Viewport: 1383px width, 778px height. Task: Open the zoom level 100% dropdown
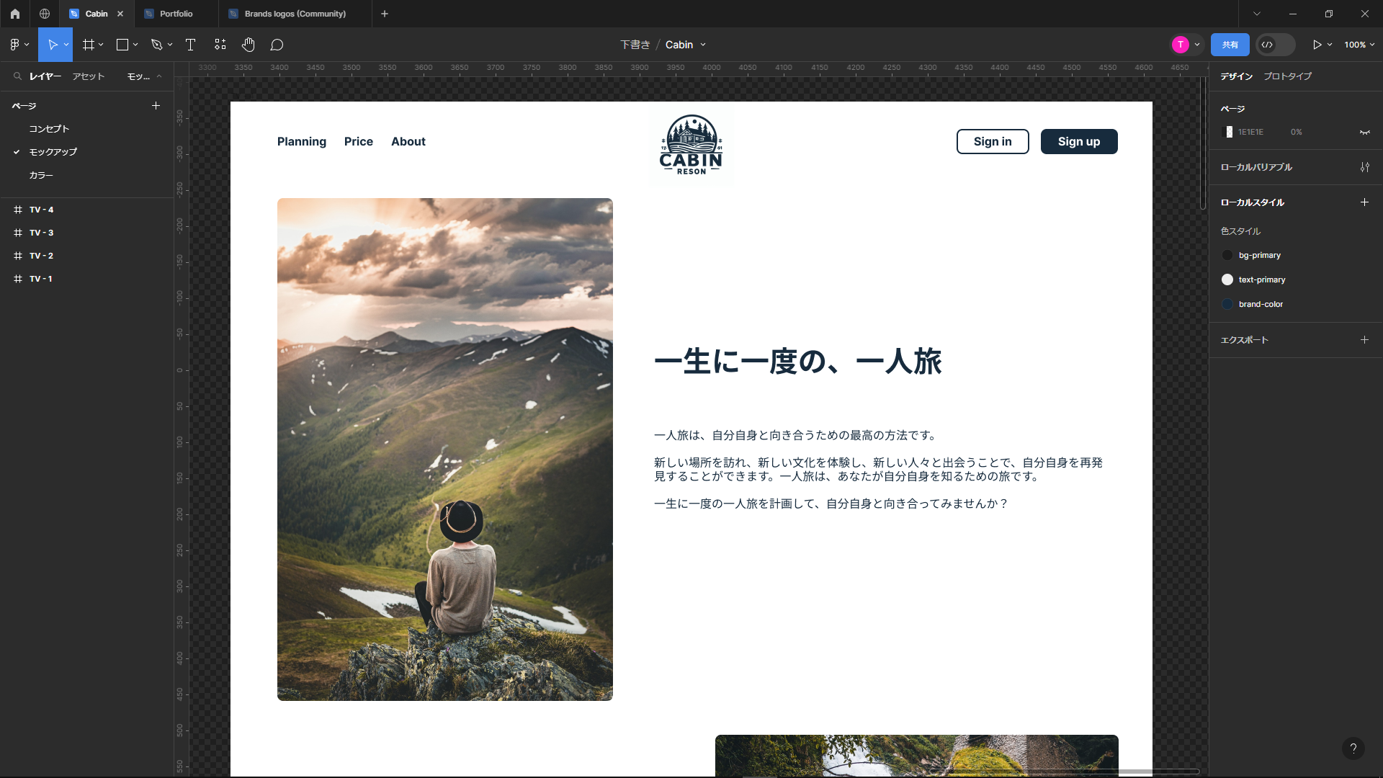pyautogui.click(x=1359, y=45)
